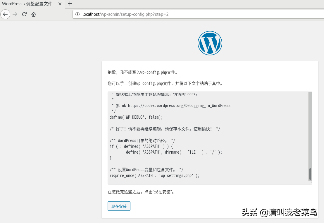Screen dimensions: 324x223
Task: Focus the localhost URL address bar
Action: click(x=198, y=14)
